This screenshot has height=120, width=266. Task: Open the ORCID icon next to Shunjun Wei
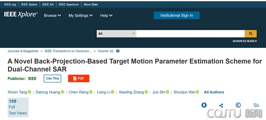click(197, 92)
